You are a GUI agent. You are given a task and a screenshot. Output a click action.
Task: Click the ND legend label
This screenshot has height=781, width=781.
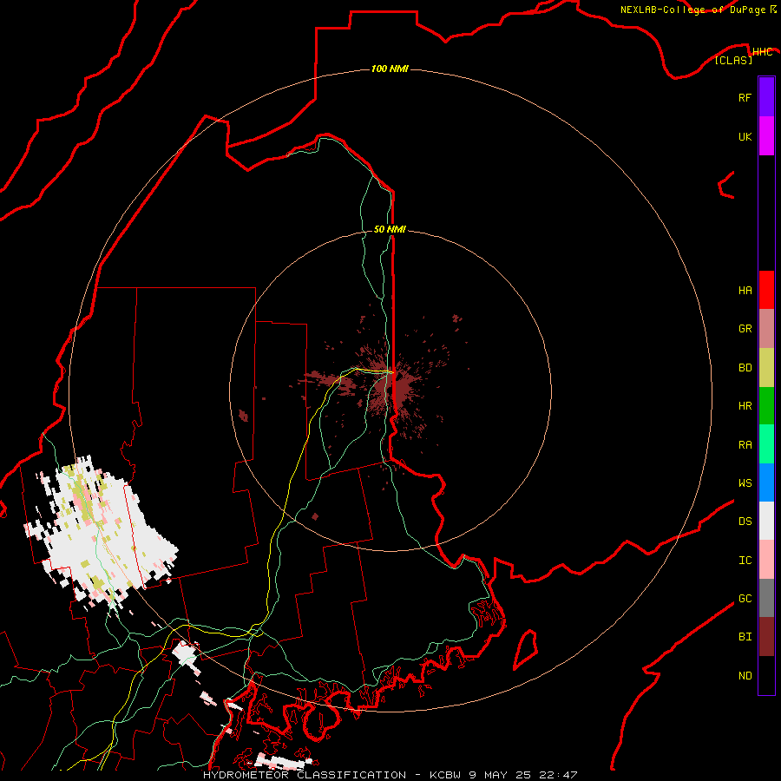click(x=745, y=675)
